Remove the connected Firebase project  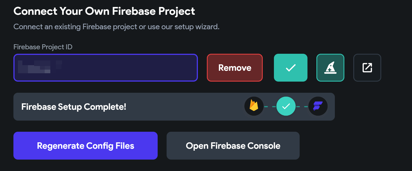tap(235, 68)
